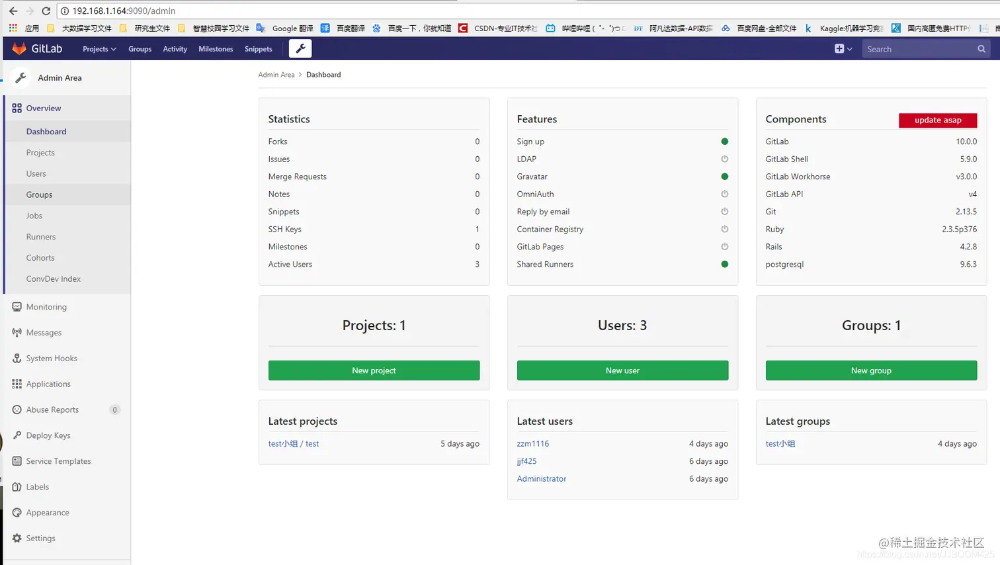Image resolution: width=1000 pixels, height=565 pixels.
Task: Click the Projects: 1 heading
Action: (x=374, y=326)
